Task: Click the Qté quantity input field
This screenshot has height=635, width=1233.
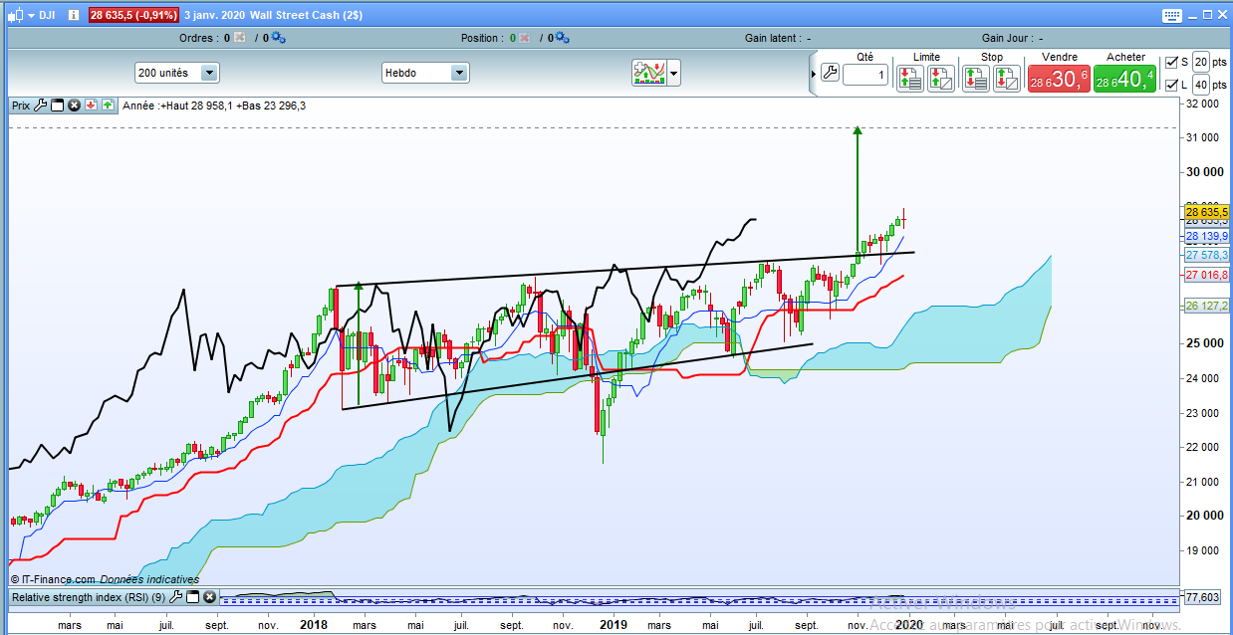Action: tap(864, 76)
